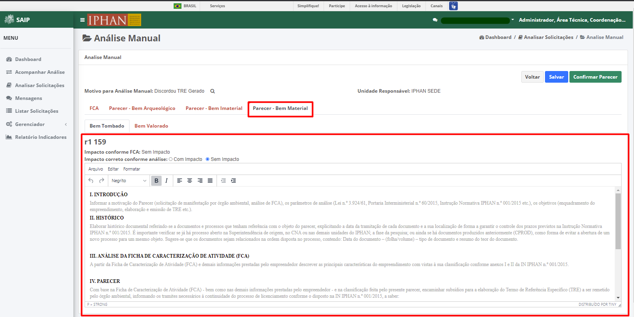Click the II. HISTÓRICO heading in the editor
Screen dimensions: 634x317
[x=107, y=218]
